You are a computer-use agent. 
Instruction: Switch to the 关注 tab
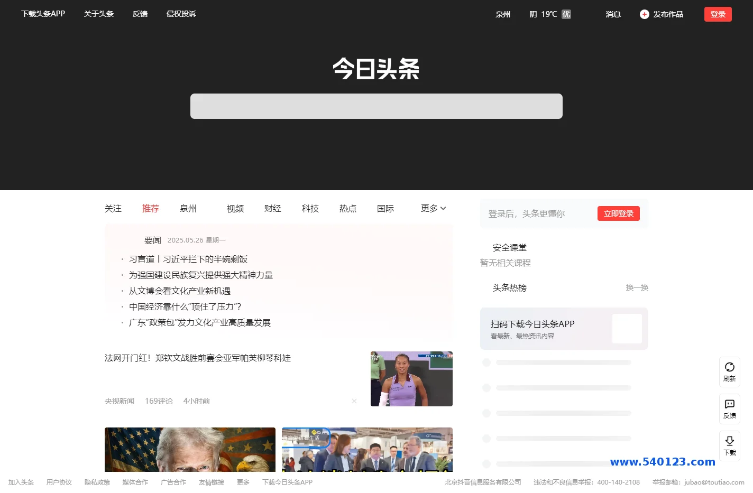pos(113,209)
